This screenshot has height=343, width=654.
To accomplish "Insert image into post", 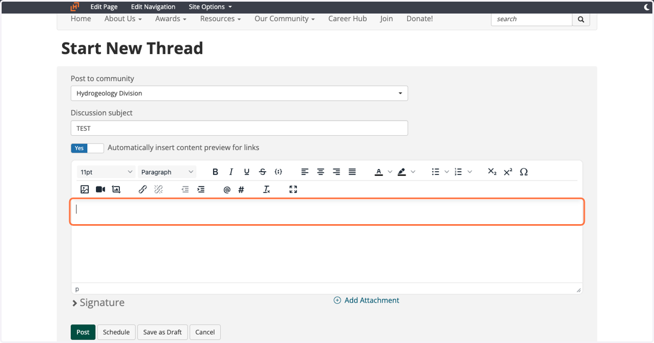I will click(84, 189).
